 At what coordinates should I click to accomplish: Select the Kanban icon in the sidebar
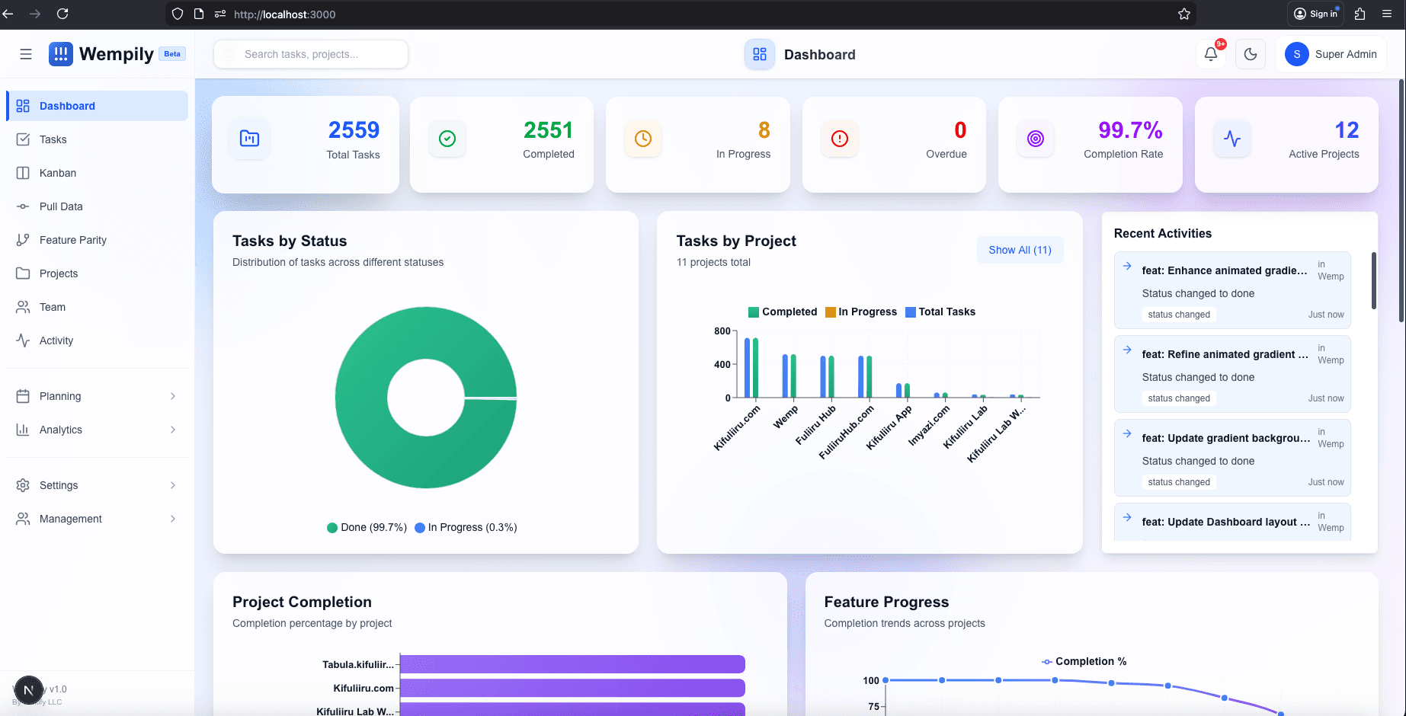coord(23,173)
